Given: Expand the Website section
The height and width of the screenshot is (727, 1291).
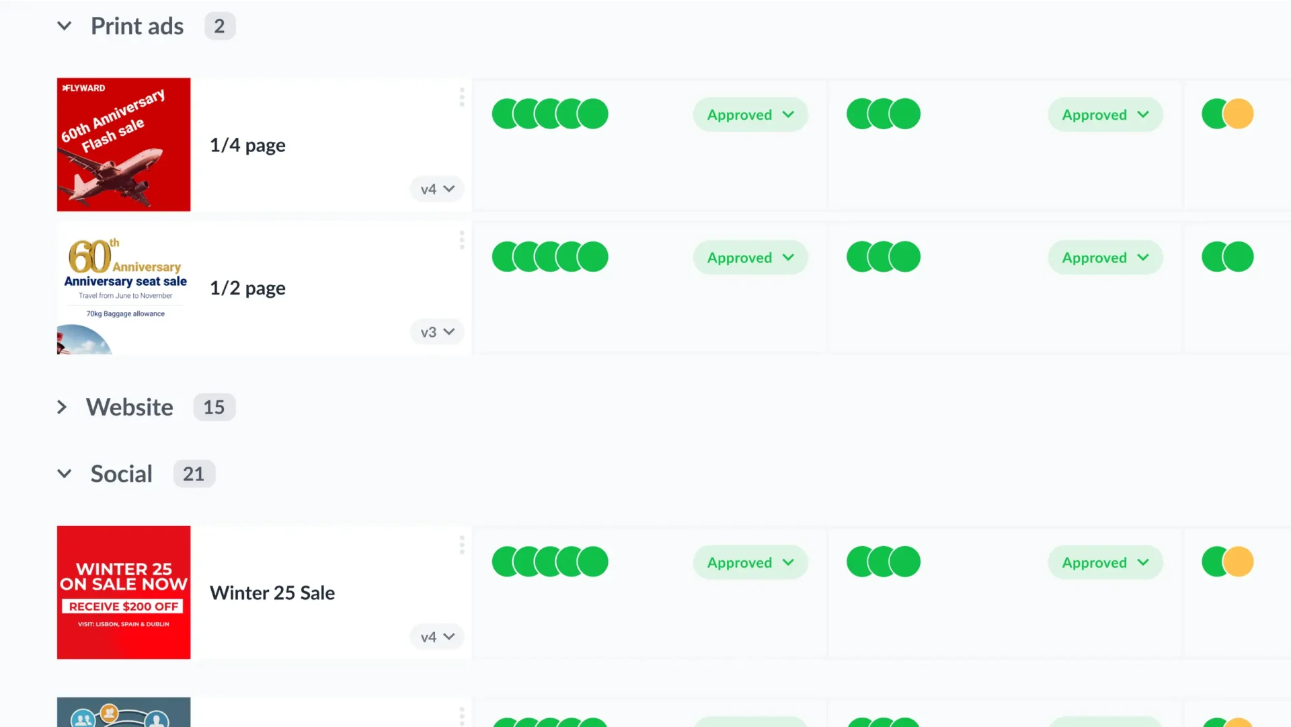Looking at the screenshot, I should point(62,407).
